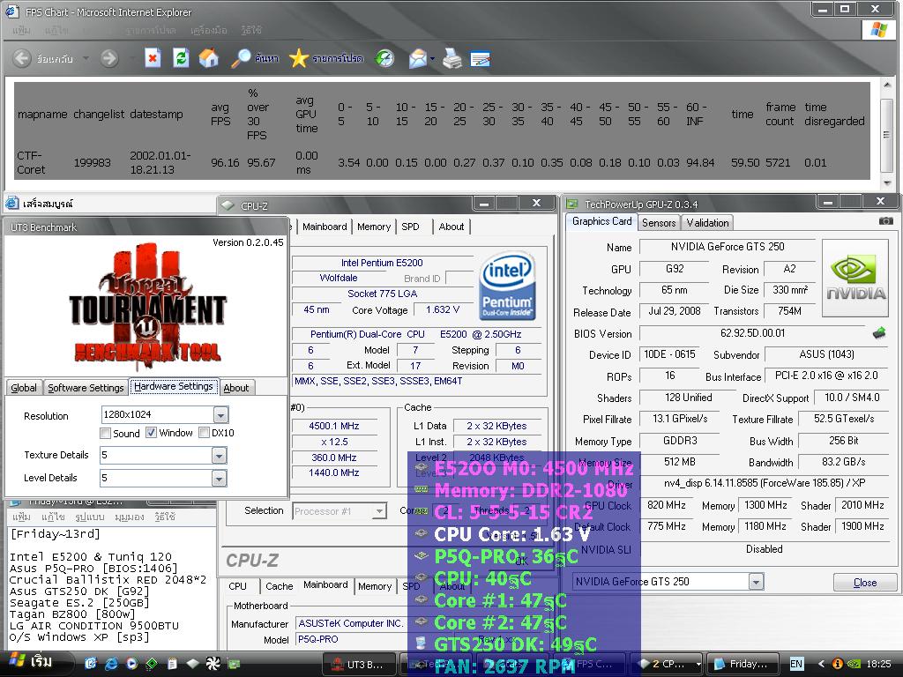
Task: Click the Intel Pentium logo in CPU-Z
Action: pyautogui.click(x=507, y=286)
